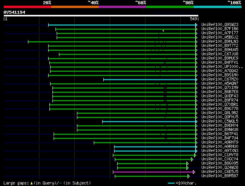This screenshot has height=186, width=245.
Task: Click the UniRef100_A9RHT9 label
Action: point(220,142)
